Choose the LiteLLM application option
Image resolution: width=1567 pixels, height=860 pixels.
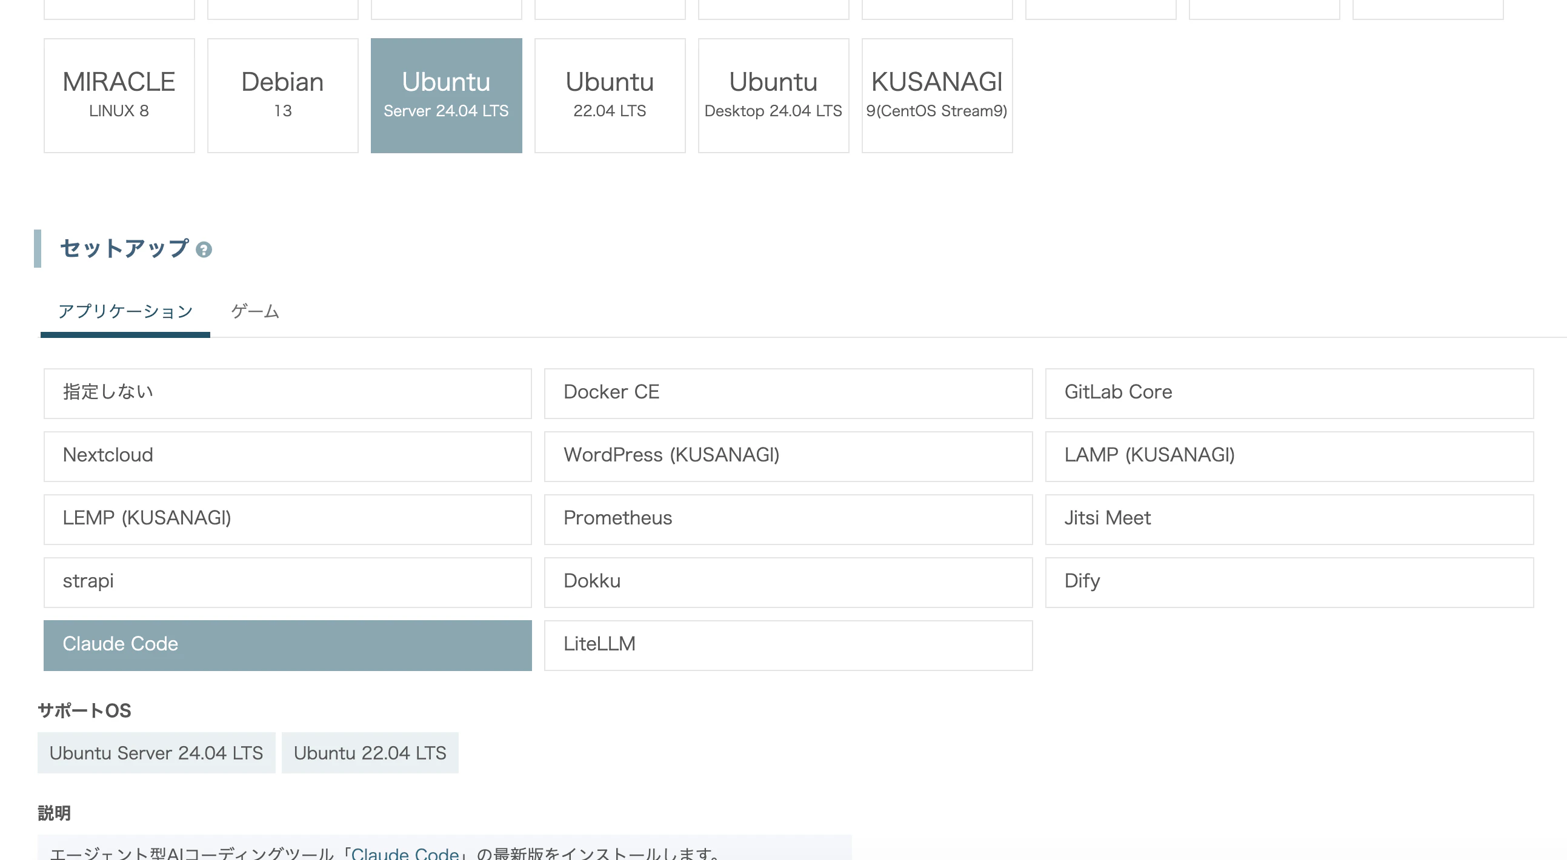coord(788,646)
